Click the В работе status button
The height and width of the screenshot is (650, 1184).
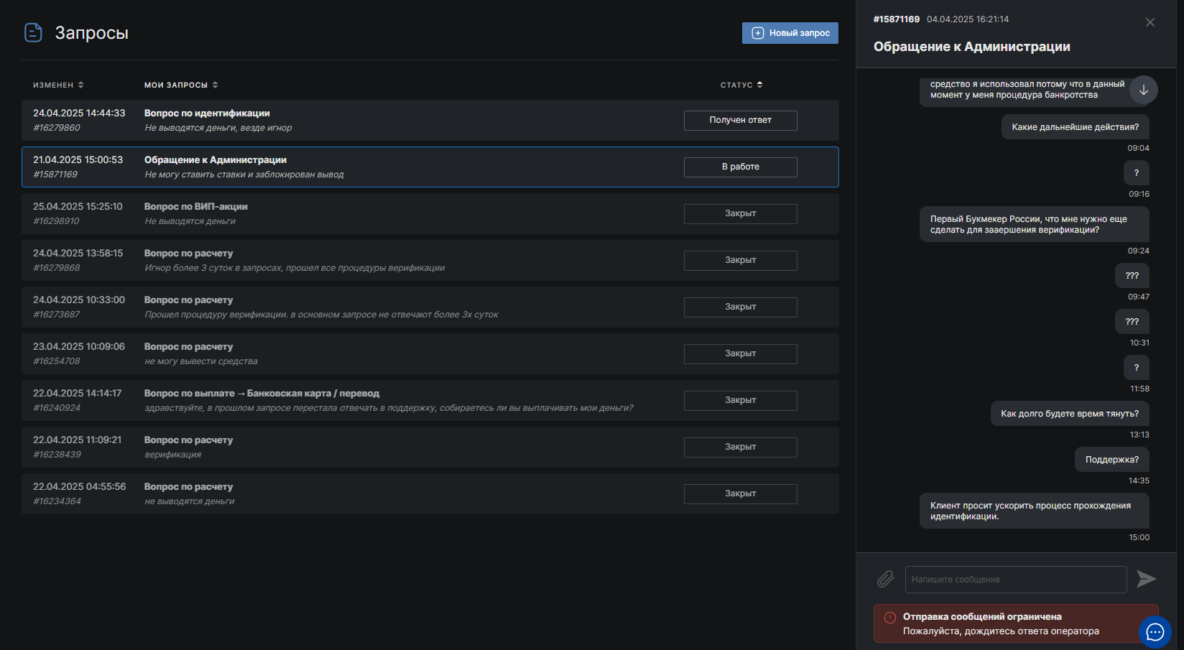(740, 167)
